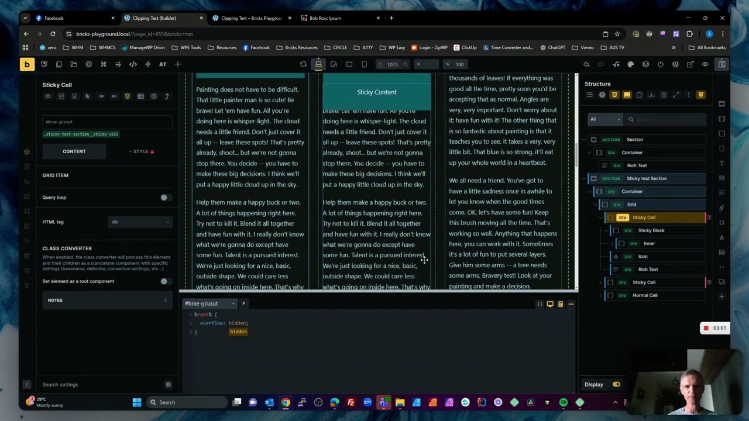Open Spotify from the Windows taskbar
This screenshot has width=749, height=421.
tap(564, 402)
